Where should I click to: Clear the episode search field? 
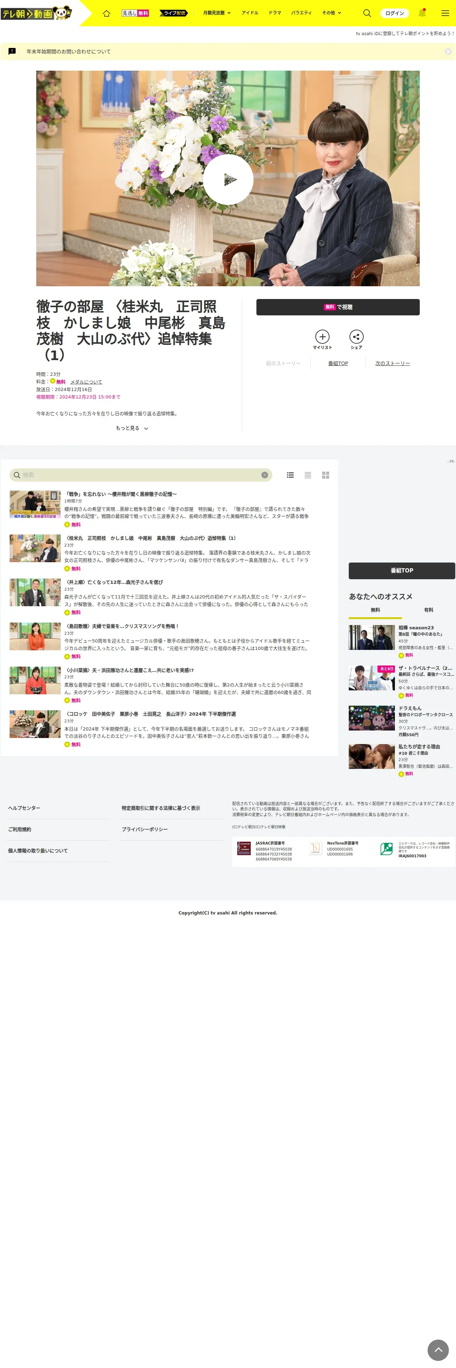264,475
